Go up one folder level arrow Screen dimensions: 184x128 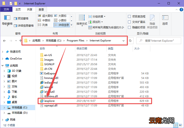[x=21, y=41]
